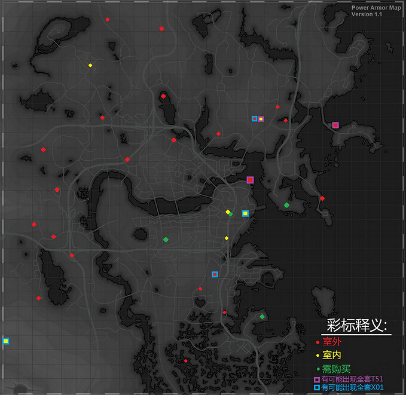
Task: Click the 彩标释义 legend heading
Action: (x=357, y=326)
